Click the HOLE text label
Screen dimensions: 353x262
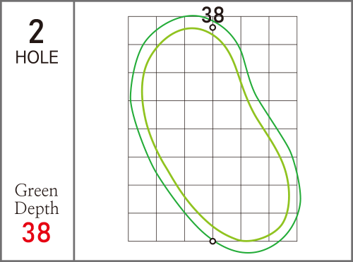pyautogui.click(x=37, y=57)
